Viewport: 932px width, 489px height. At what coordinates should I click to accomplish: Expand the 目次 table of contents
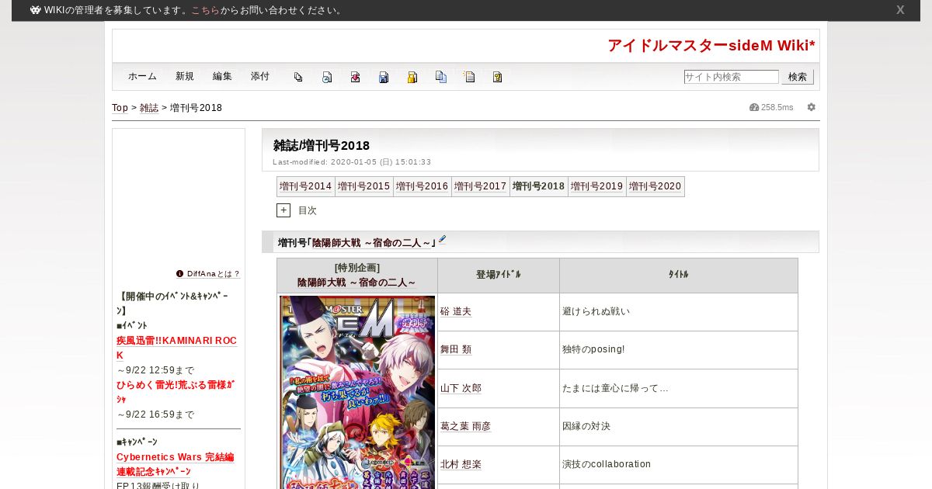pos(283,210)
